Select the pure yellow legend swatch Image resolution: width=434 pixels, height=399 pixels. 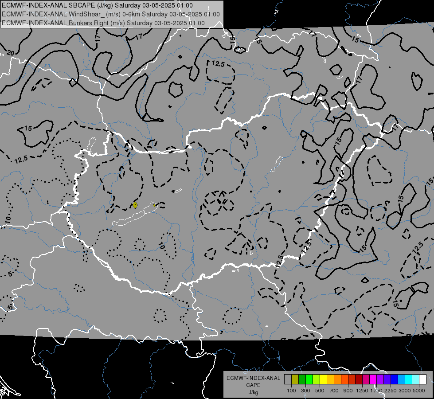click(324, 379)
